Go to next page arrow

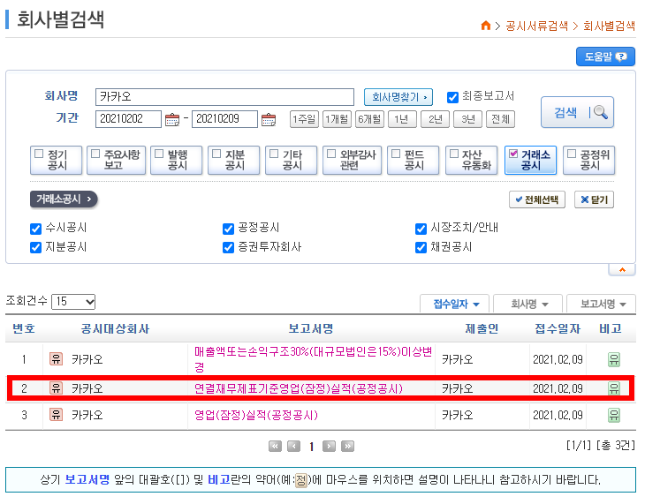pyautogui.click(x=329, y=446)
